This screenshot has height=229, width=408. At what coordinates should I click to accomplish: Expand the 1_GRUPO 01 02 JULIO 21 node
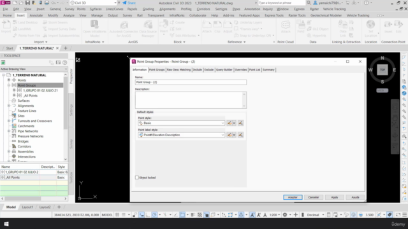[x=14, y=90]
